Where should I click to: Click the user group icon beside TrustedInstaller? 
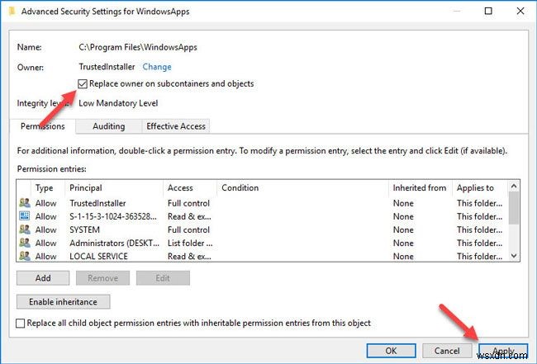[25, 203]
